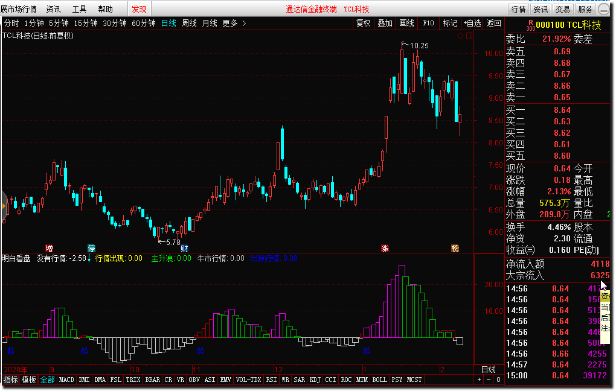Viewport: 616px width, 391px height.
Task: Click the minus zoom-out button at bottom right
Action: (x=489, y=380)
